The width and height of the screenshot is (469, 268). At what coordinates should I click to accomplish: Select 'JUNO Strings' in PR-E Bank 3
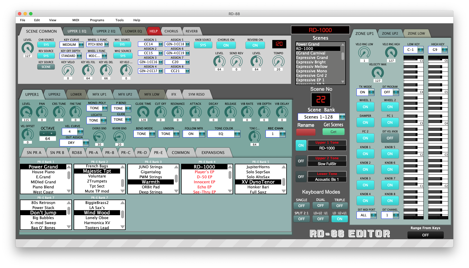point(151,167)
